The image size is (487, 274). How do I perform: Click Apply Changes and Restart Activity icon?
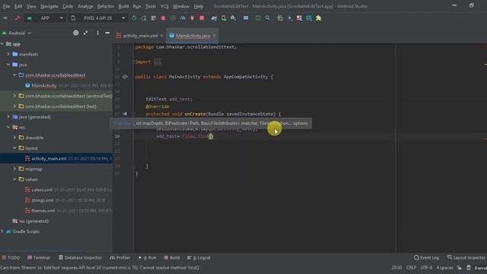coord(144,18)
